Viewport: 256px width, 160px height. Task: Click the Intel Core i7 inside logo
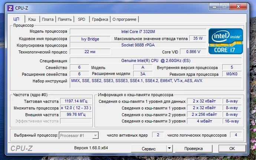(x=226, y=41)
